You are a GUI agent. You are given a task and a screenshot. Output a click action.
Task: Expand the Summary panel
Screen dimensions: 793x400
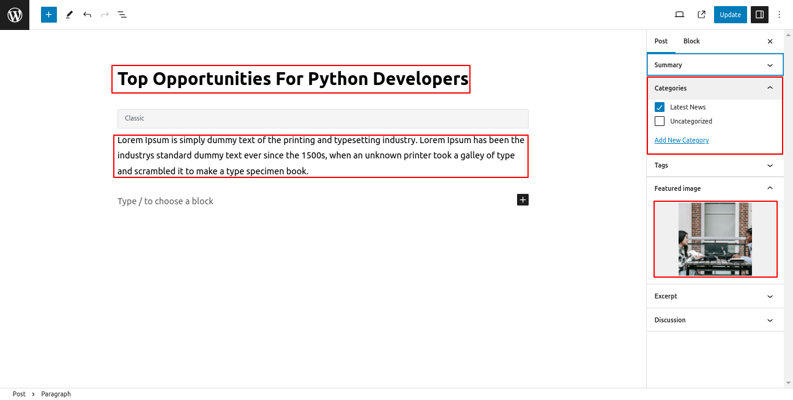click(x=715, y=65)
